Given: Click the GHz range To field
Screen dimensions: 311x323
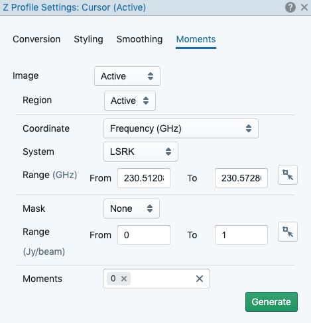Looking at the screenshot, I should coord(241,178).
